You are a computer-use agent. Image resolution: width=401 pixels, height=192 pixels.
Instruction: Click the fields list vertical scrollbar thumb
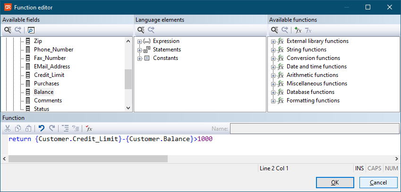[x=128, y=79]
